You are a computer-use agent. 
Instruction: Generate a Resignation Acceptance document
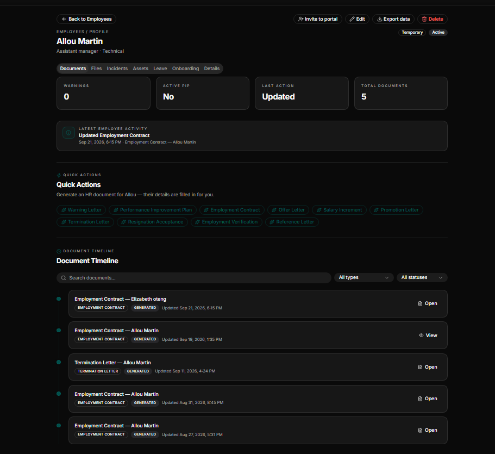[153, 222]
